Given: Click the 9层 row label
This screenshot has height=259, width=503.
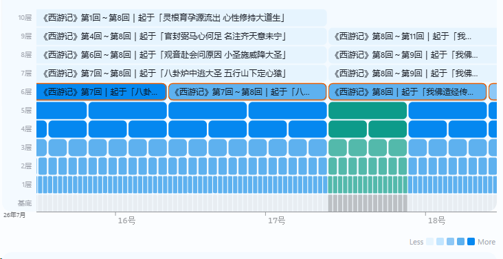Looking at the screenshot, I should coord(26,36).
